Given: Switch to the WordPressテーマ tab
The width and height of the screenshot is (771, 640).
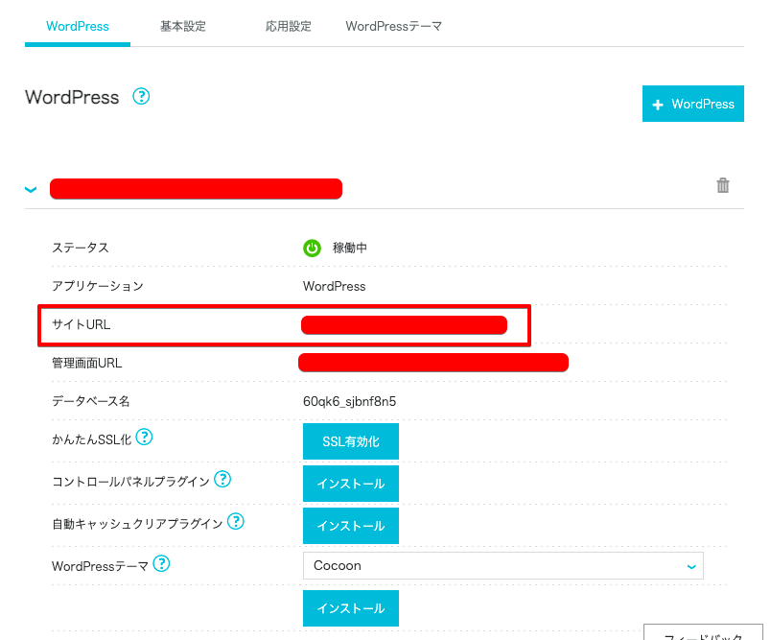Looking at the screenshot, I should coord(393,26).
